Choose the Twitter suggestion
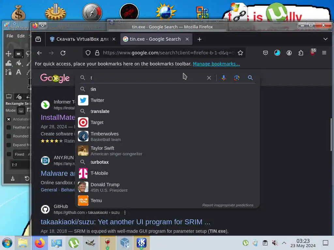 (167, 100)
